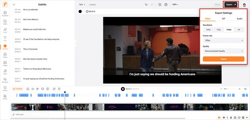
Task: Switch to the Video export tab
Action: [207, 19]
